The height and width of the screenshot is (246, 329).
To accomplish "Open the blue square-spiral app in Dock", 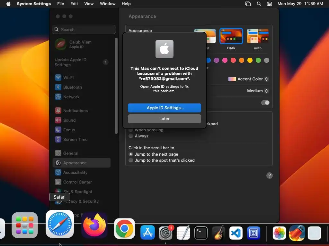I will [x=254, y=233].
